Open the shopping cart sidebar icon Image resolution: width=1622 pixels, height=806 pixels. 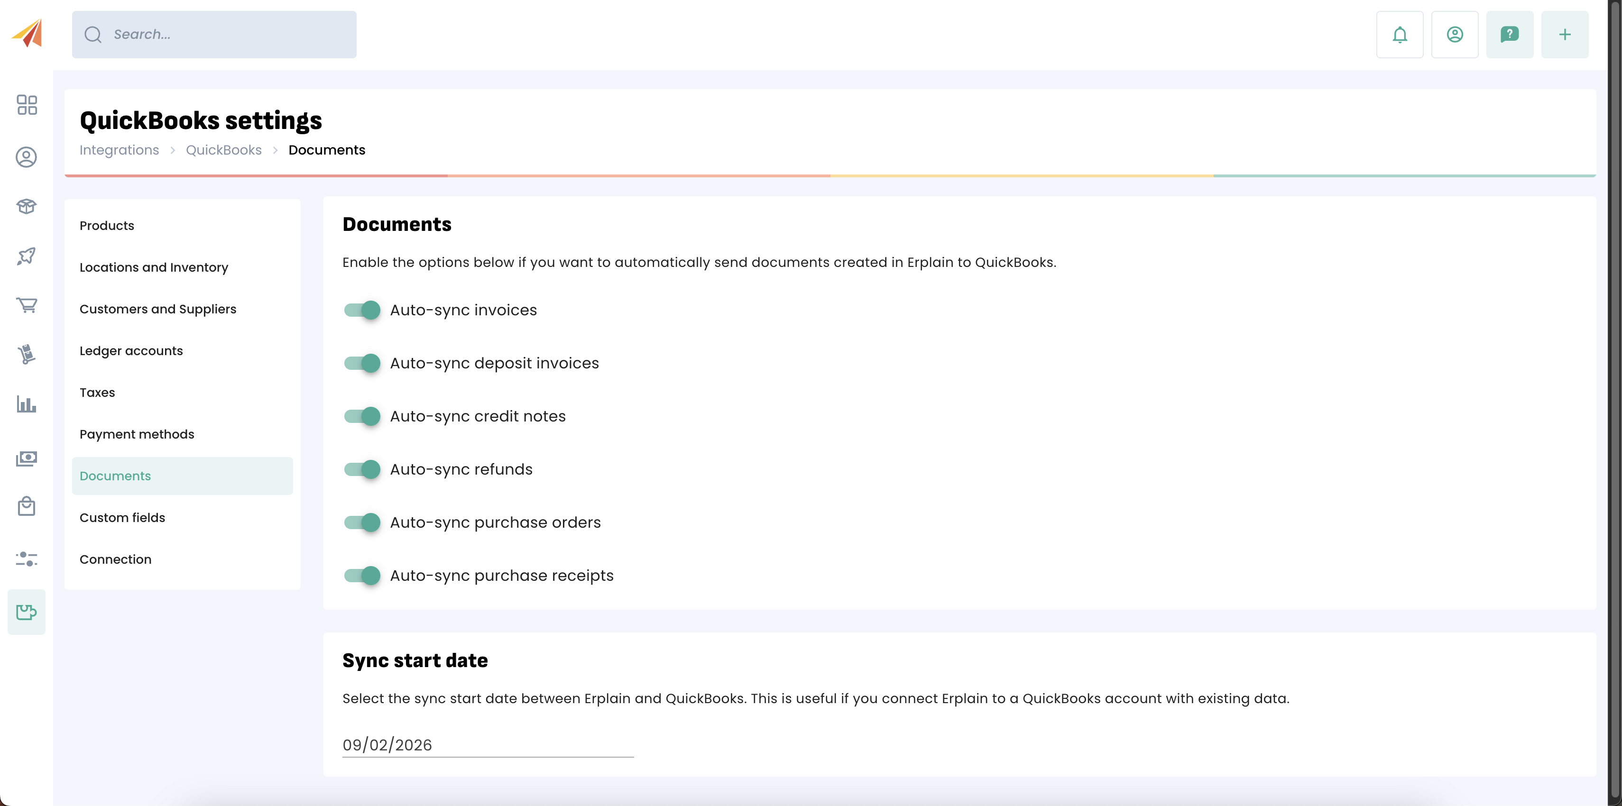click(27, 305)
